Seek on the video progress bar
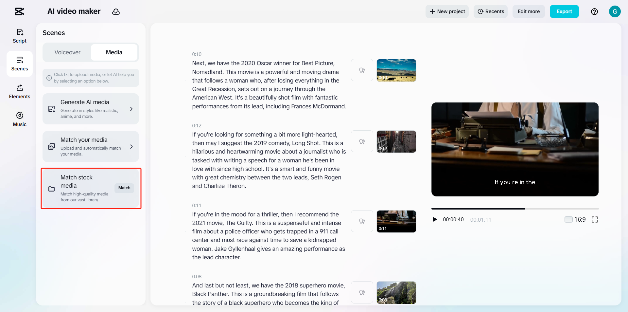 point(515,209)
